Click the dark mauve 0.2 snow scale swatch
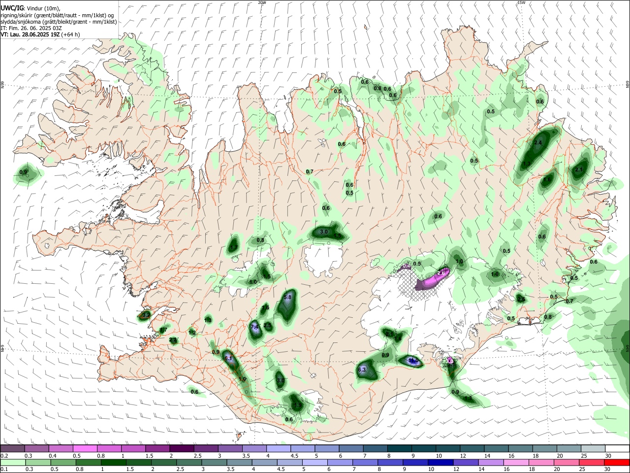The image size is (630, 473). [12, 448]
